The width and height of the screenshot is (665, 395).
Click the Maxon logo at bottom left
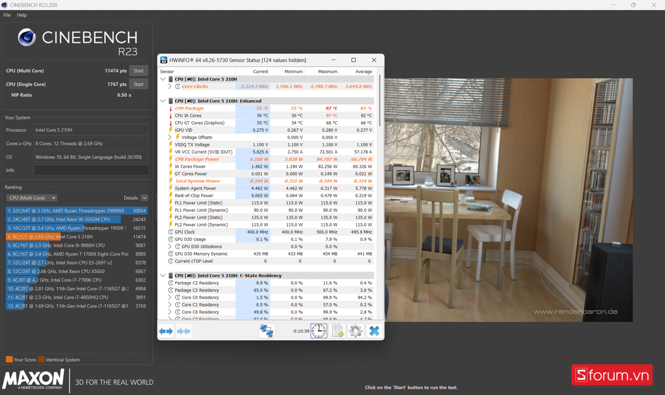(33, 380)
